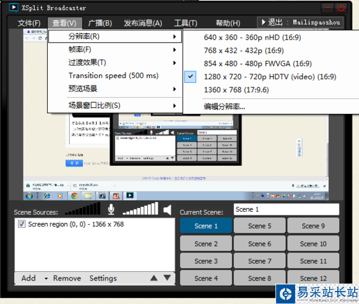Click 退出 : Mailinpaoshou logout button
The image size is (359, 304).
300,22
